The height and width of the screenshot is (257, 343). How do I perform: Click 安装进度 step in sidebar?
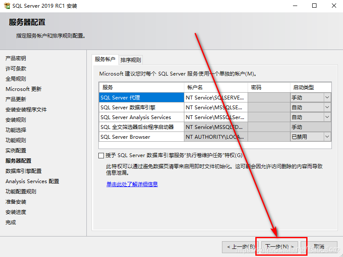16,212
